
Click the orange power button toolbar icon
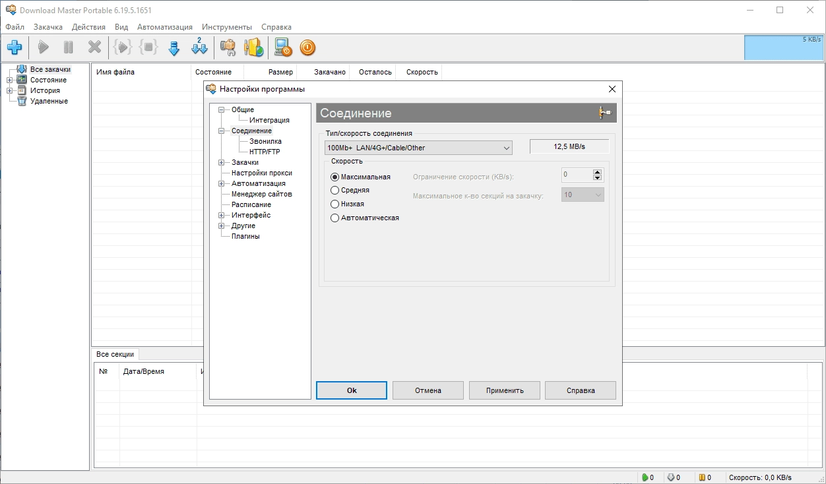coord(307,47)
